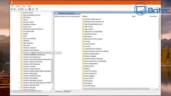The image size is (171, 96).
Task: Open the Help menu
Action: [29, 6]
